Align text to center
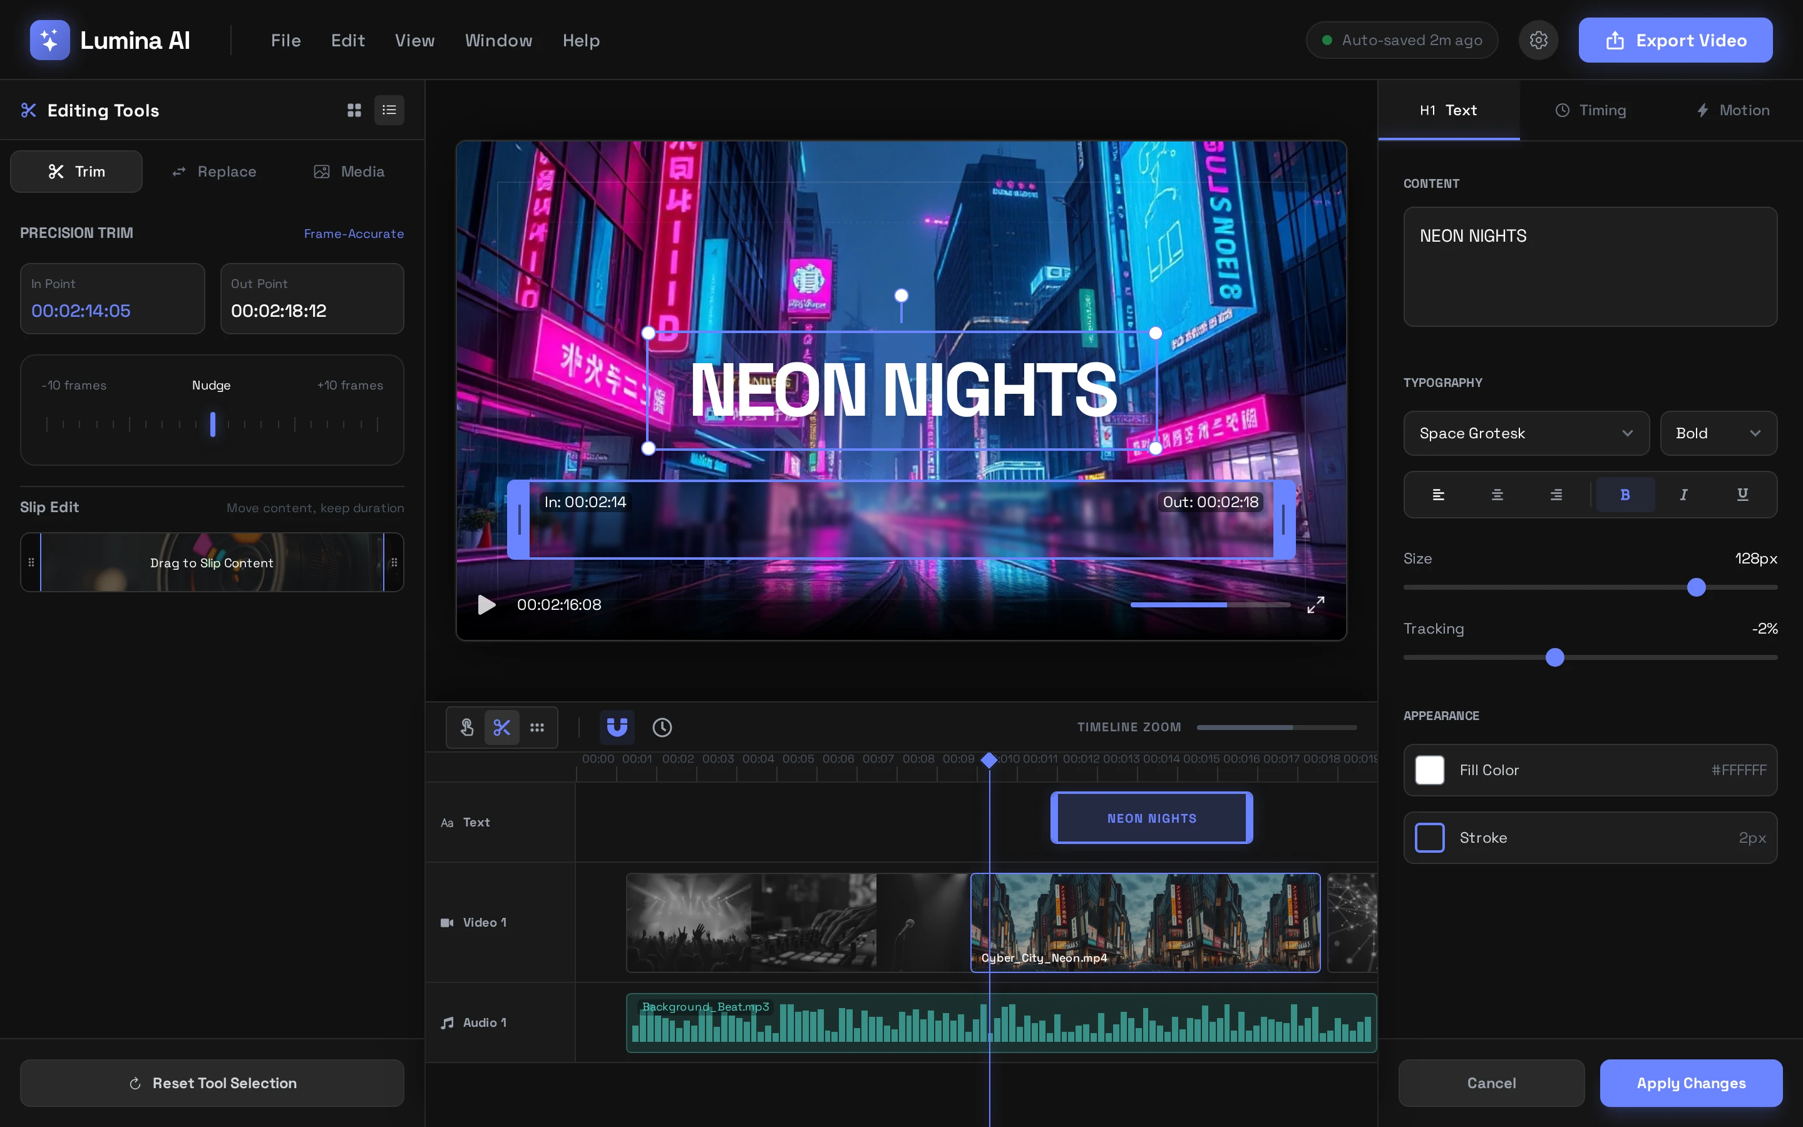 coord(1497,494)
